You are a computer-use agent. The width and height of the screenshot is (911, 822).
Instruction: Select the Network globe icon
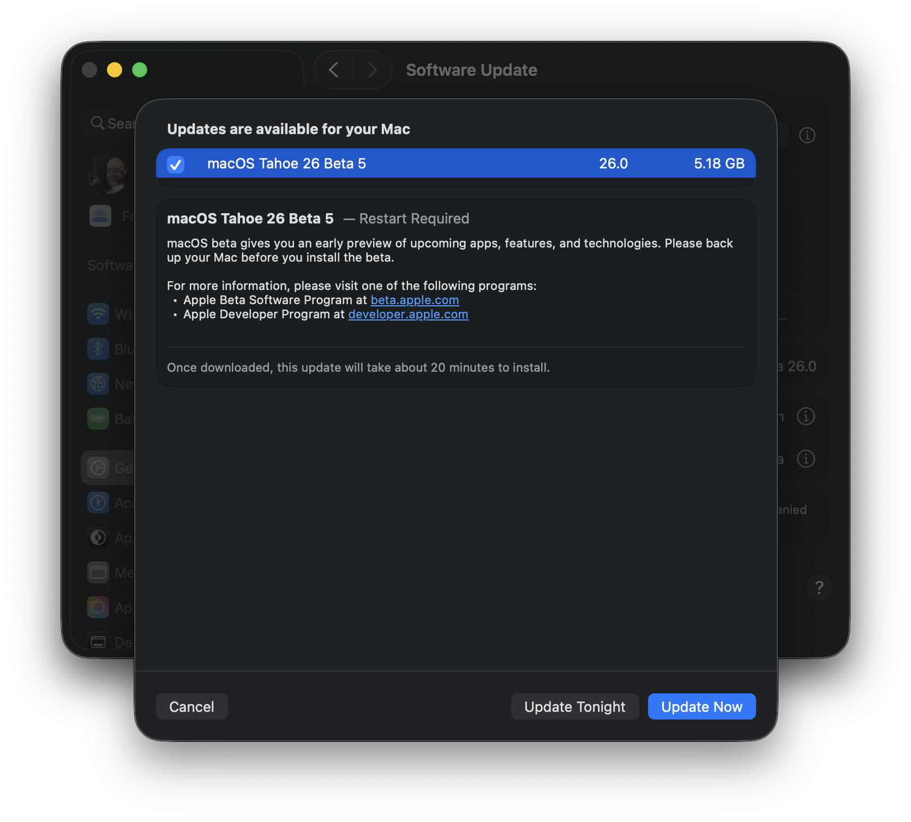pos(98,384)
